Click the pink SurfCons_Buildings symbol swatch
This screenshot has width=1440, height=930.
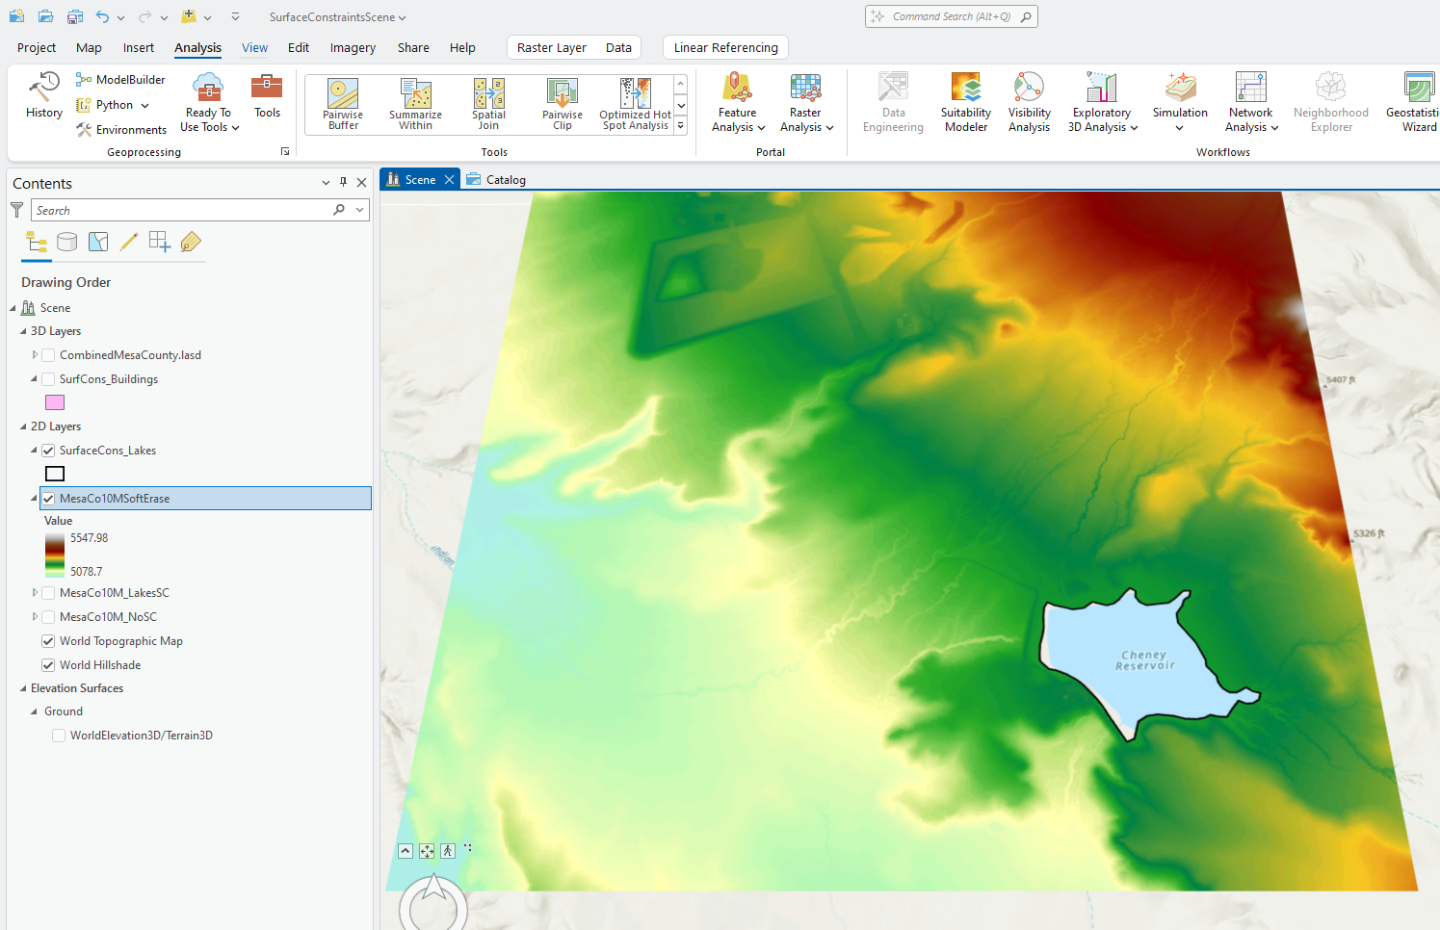(x=55, y=402)
